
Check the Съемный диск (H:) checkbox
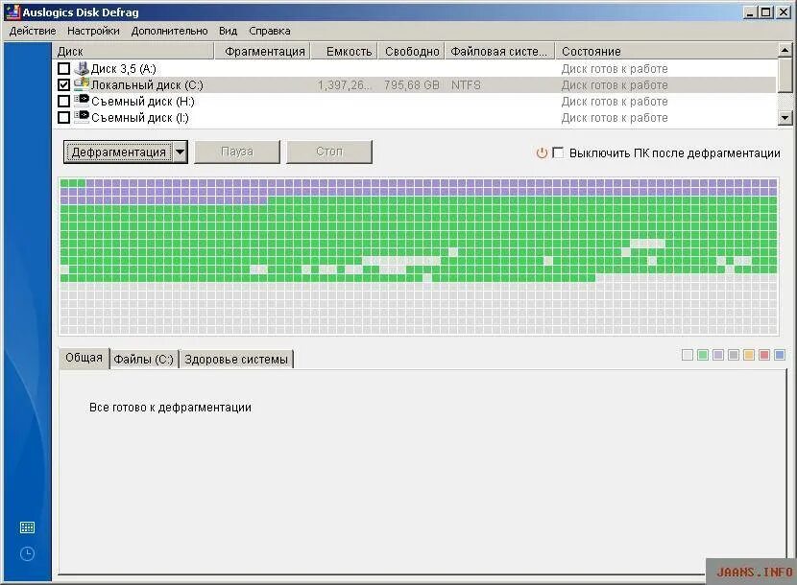[64, 101]
